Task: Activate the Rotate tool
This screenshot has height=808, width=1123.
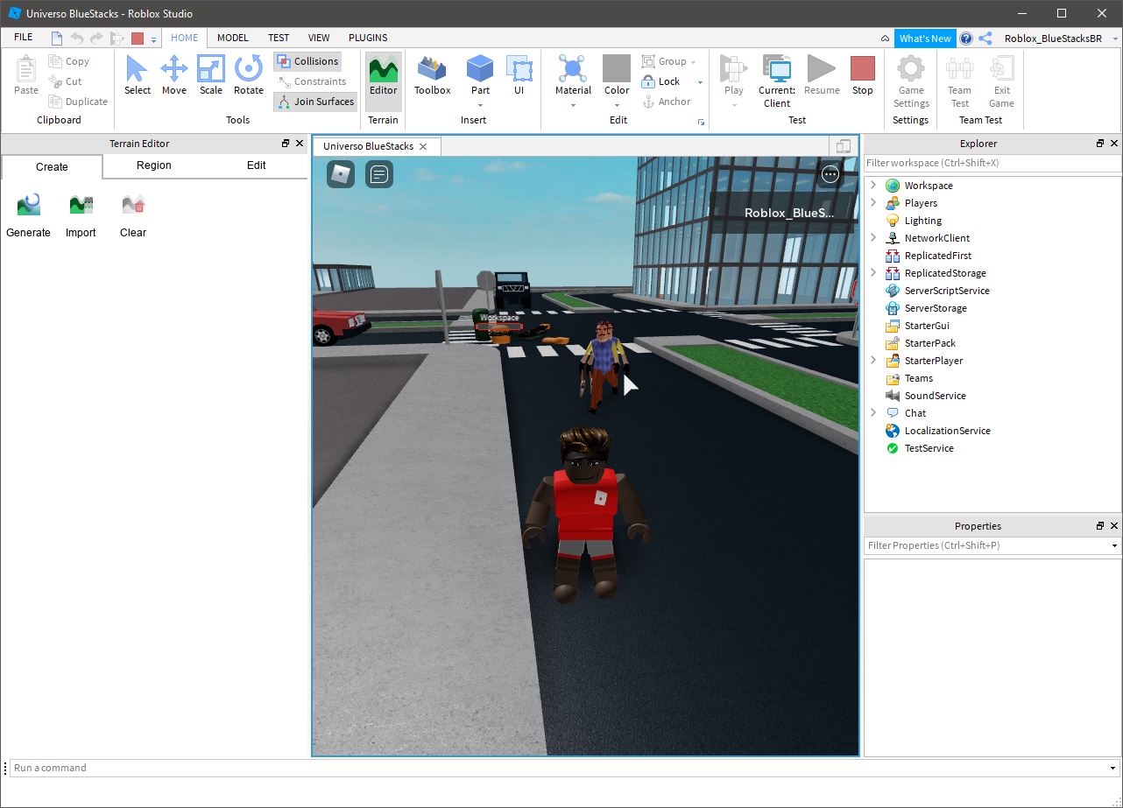Action: [248, 75]
